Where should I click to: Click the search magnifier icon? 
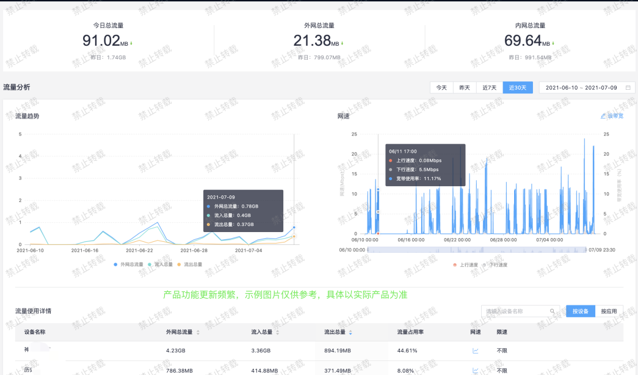pyautogui.click(x=552, y=311)
